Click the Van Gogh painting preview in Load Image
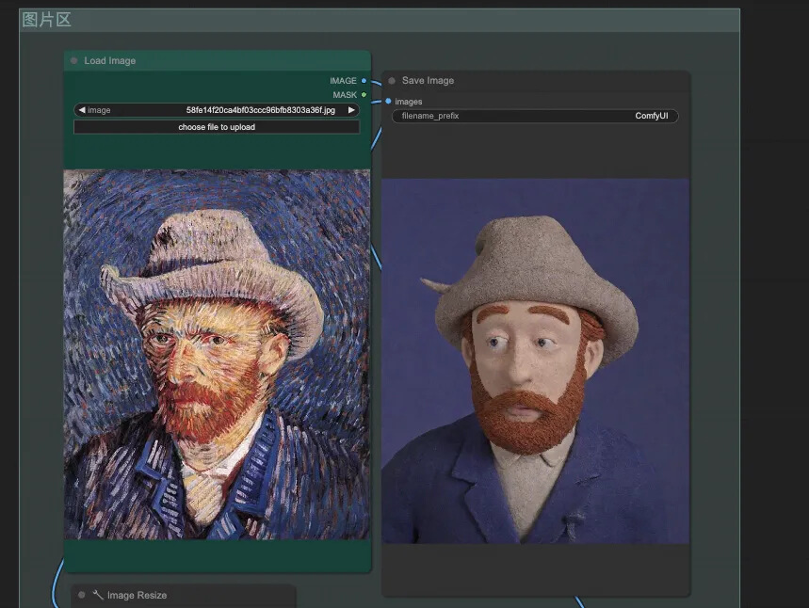 coord(217,355)
